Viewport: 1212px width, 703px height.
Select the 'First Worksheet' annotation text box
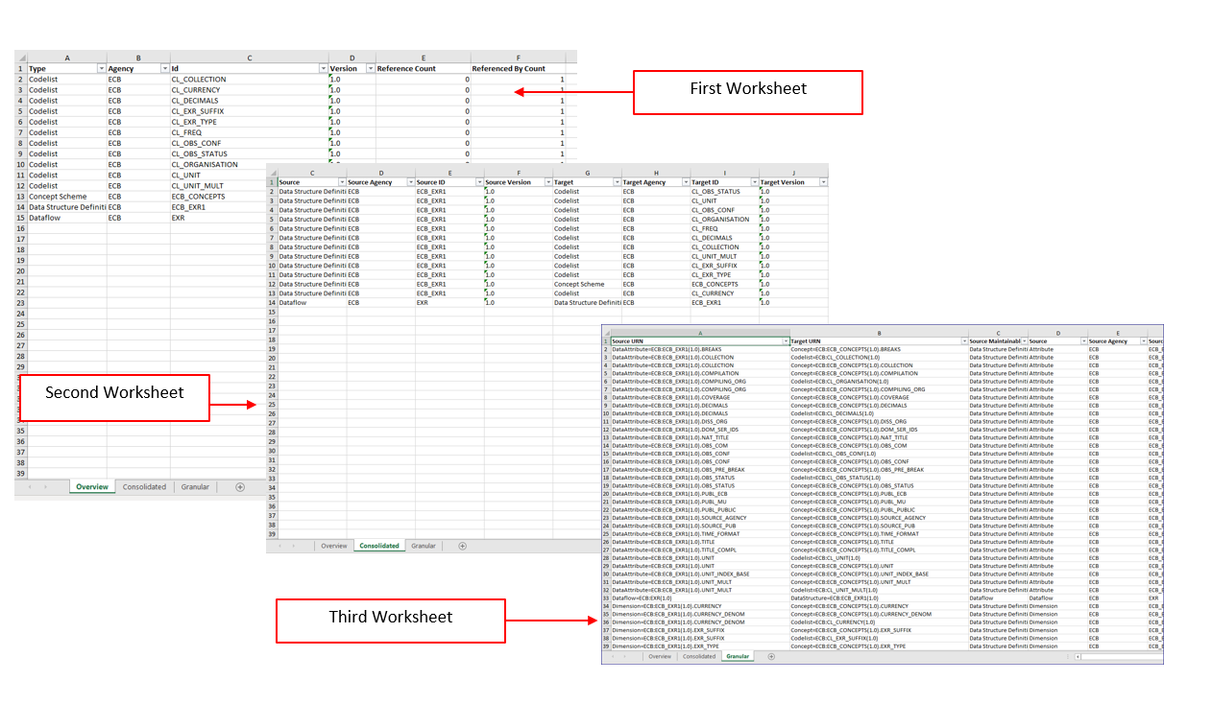(747, 89)
